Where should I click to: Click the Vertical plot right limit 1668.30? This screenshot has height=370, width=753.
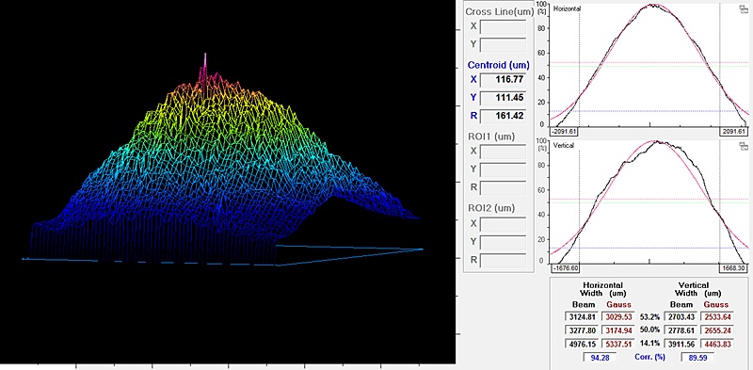[x=733, y=268]
